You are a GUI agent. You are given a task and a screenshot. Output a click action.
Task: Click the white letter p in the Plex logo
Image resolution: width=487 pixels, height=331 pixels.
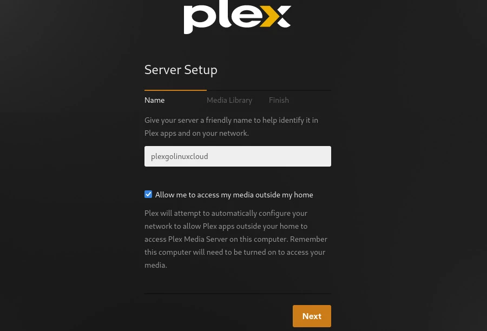[x=196, y=19]
